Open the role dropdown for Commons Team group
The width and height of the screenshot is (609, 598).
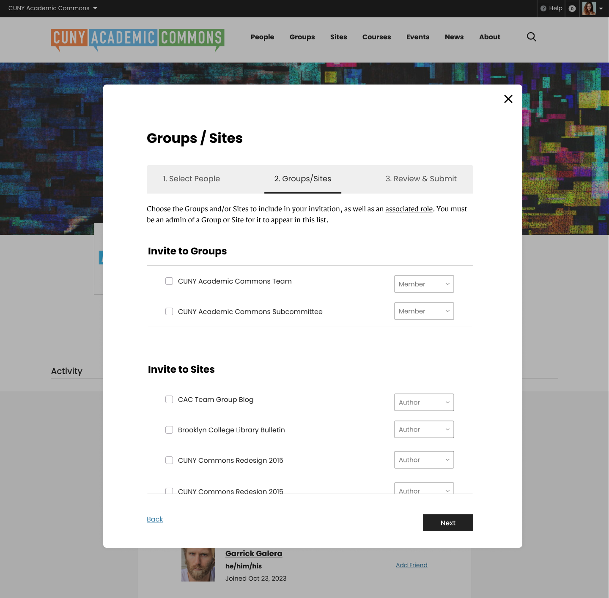point(424,284)
